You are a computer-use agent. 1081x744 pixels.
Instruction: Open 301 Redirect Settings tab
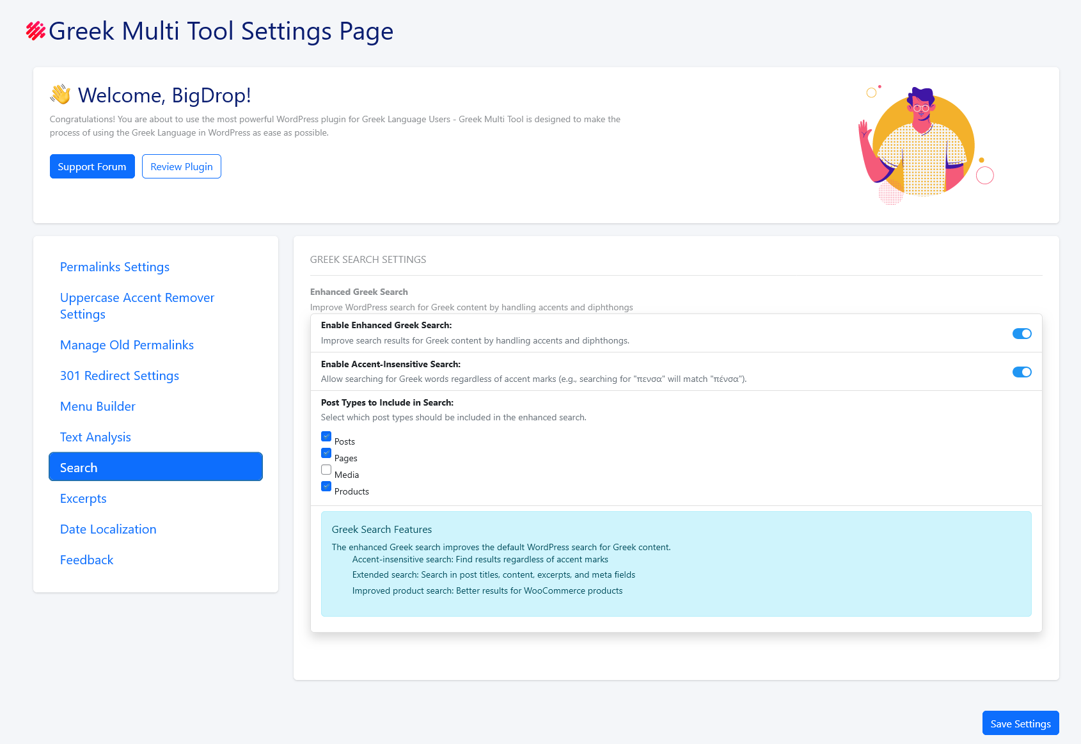click(x=120, y=376)
